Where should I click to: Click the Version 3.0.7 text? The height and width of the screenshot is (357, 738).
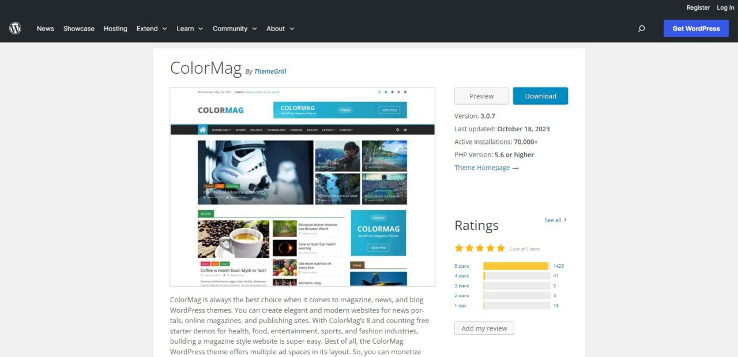click(475, 116)
